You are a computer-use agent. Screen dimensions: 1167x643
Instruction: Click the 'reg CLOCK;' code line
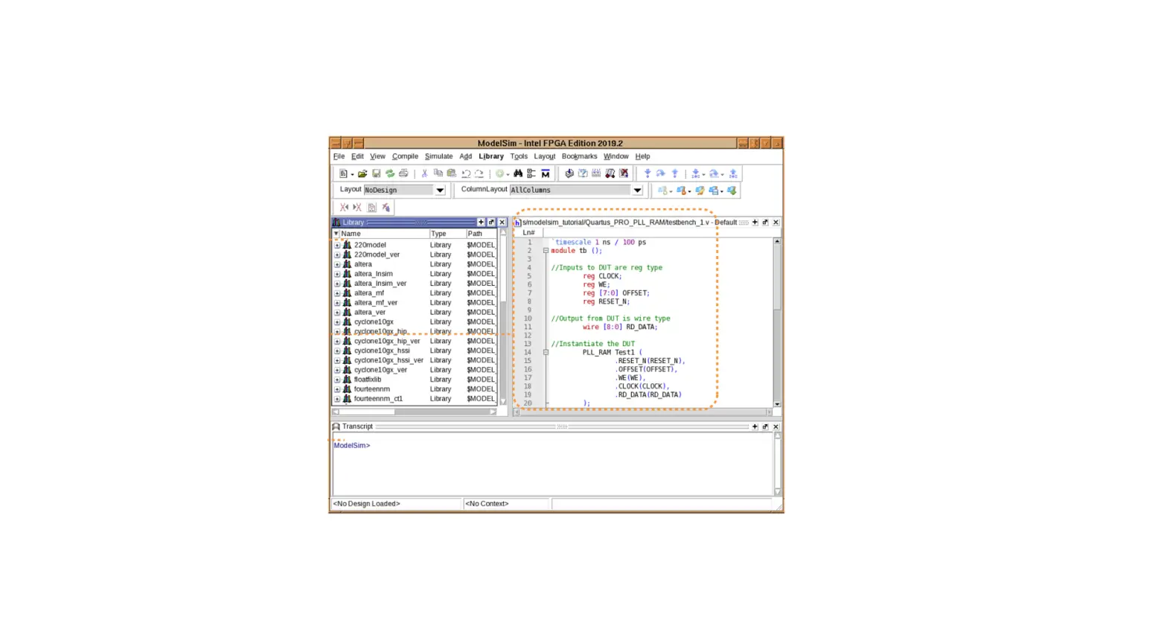602,276
